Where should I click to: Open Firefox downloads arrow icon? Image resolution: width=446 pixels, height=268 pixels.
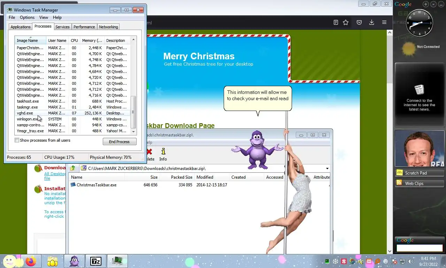(x=371, y=22)
